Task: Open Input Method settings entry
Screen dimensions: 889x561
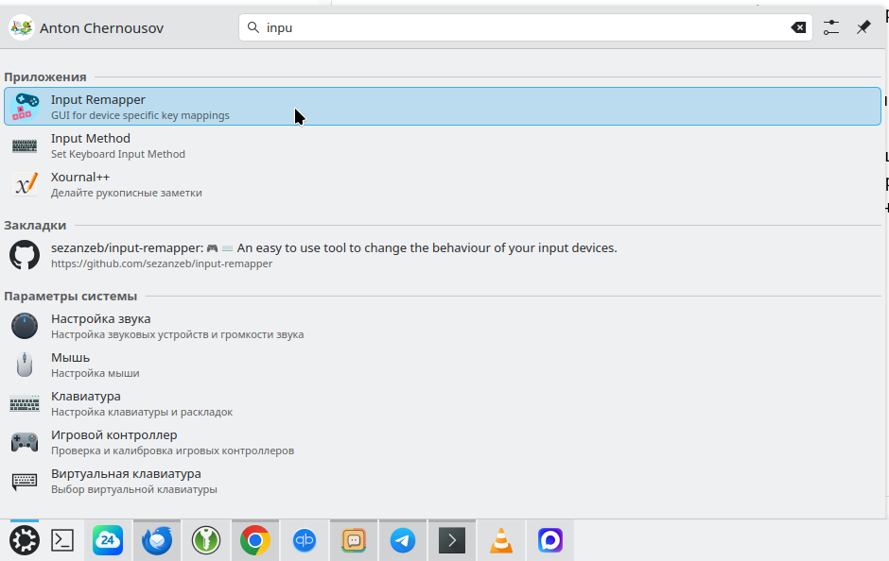Action: coord(92,144)
